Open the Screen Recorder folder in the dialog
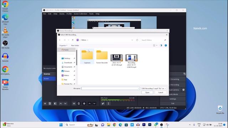Screen dimensions: 228x128 (x=102, y=57)
